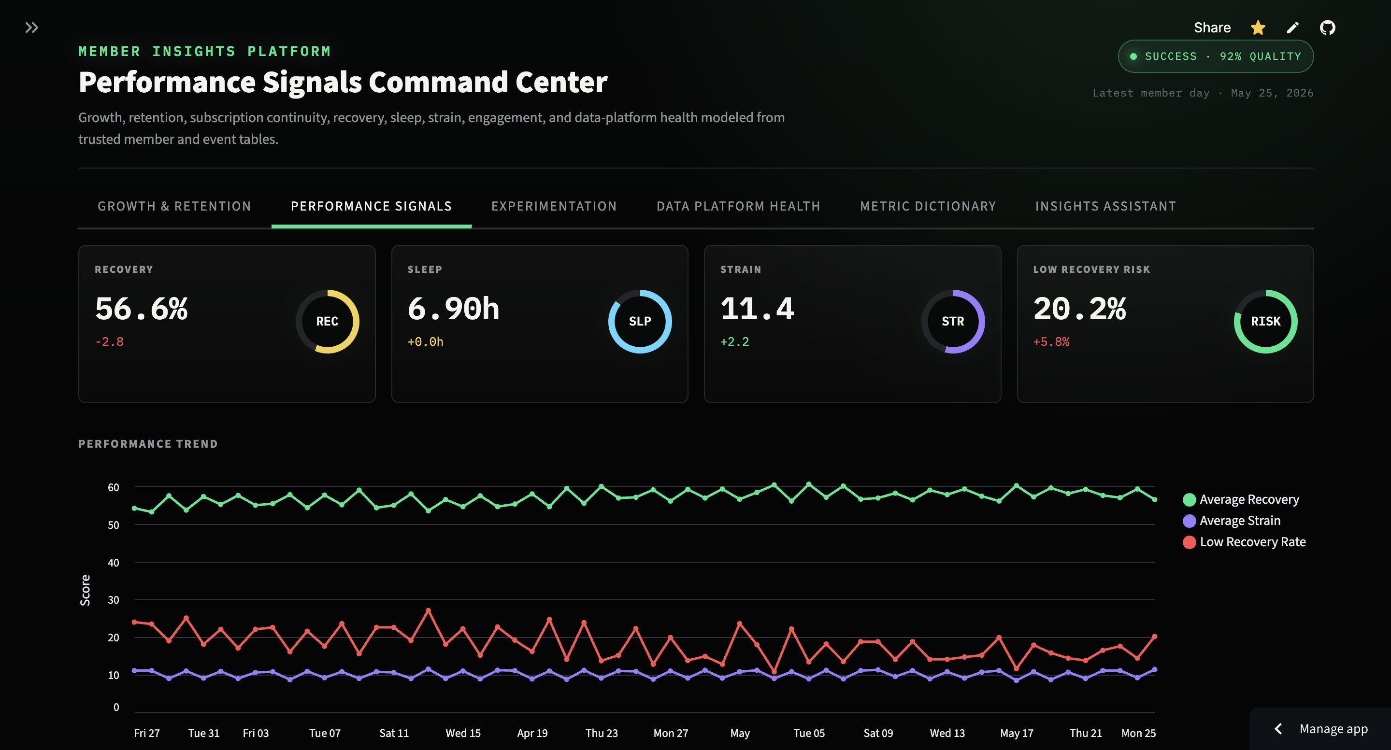Click the purple Average Strain legend swatch
Screen dimensions: 1391x750
click(x=1189, y=521)
